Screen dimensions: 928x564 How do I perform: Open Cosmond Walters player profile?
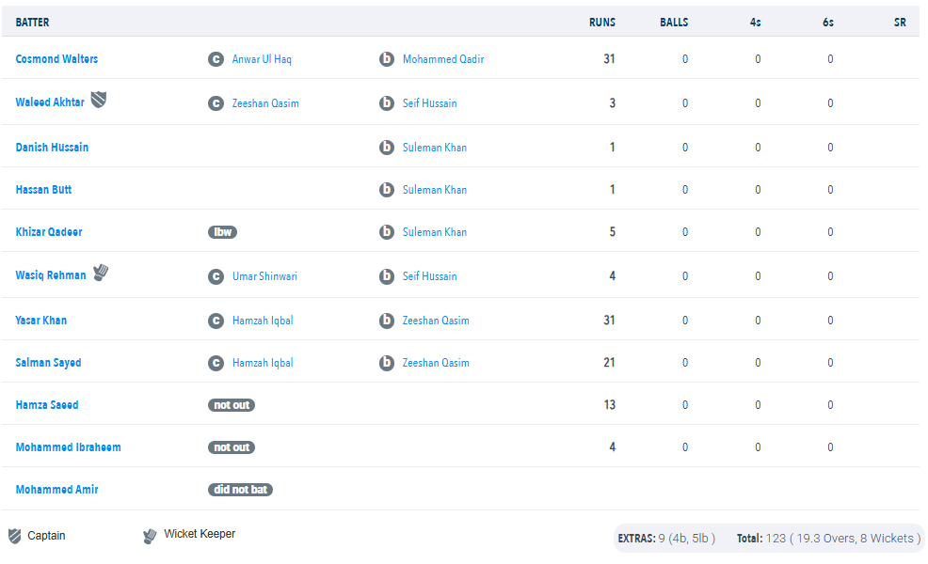[56, 59]
